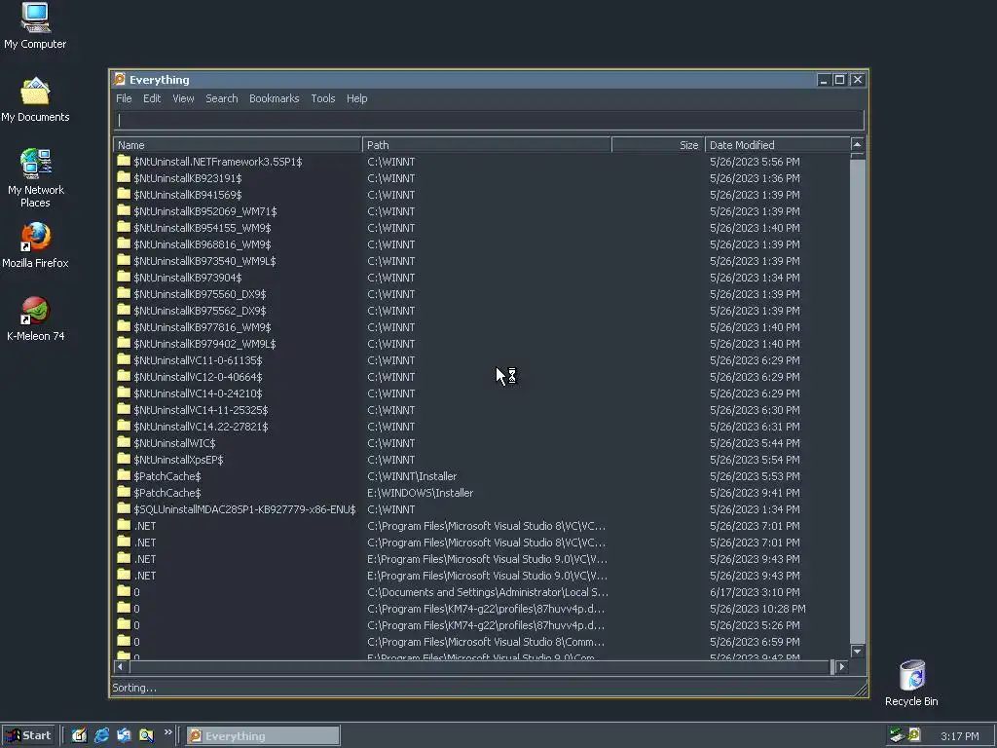Click horizontal scrollbar right arrow
Image resolution: width=997 pixels, height=748 pixels.
click(842, 666)
